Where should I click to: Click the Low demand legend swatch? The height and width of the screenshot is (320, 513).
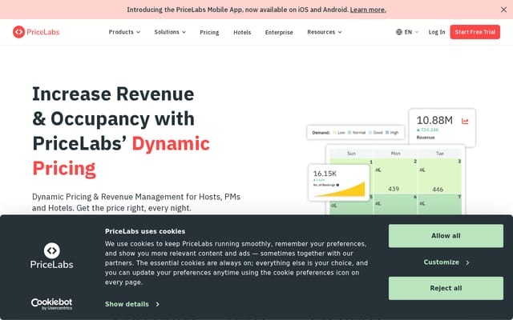pos(334,133)
